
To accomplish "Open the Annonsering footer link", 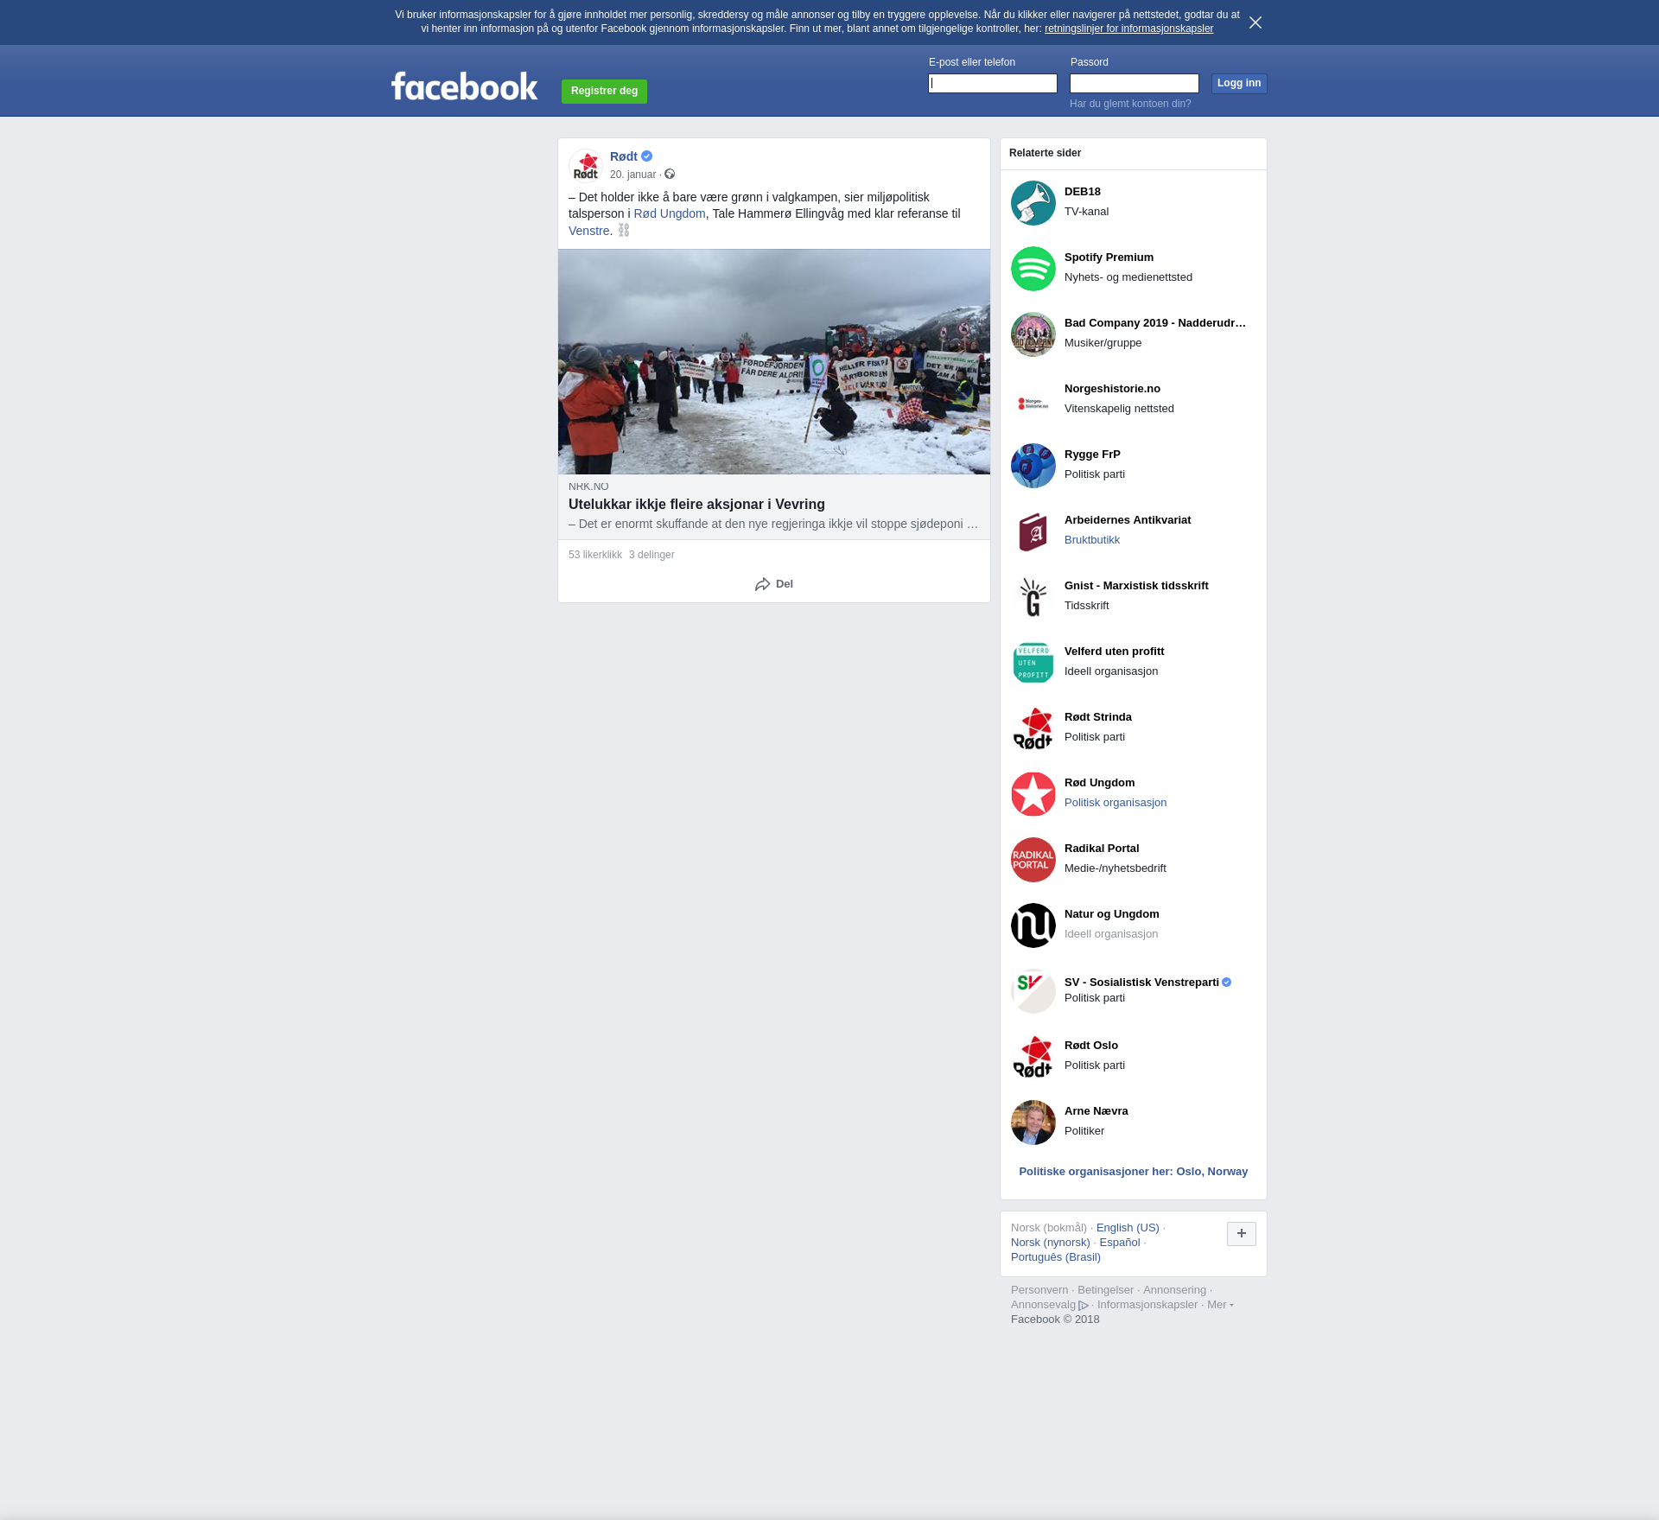I will coord(1174,1290).
